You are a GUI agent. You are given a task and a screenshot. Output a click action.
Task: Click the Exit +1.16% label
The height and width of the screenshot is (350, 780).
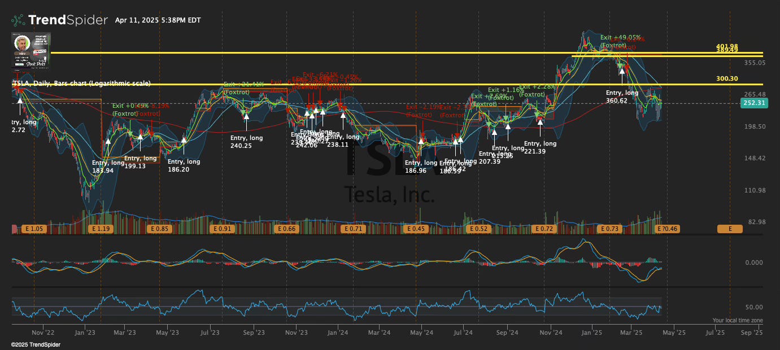point(506,90)
